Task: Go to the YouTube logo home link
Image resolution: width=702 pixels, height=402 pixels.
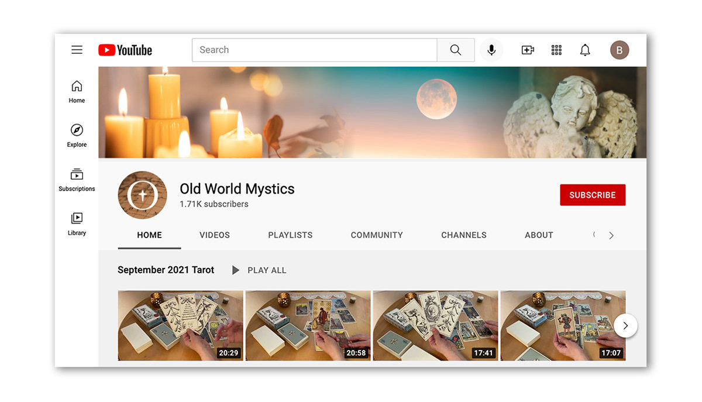Action: pos(125,50)
